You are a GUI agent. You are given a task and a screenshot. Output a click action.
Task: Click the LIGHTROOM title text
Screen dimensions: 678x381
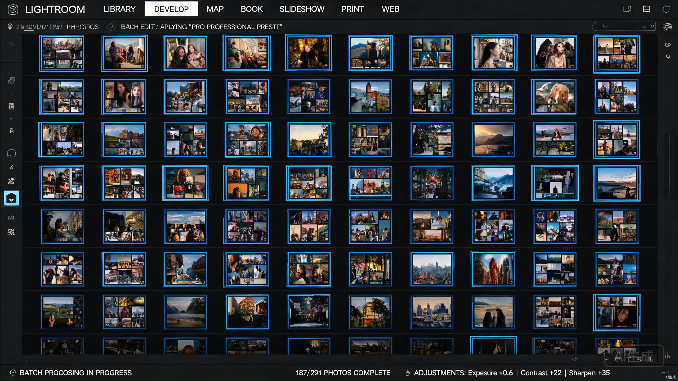55,9
